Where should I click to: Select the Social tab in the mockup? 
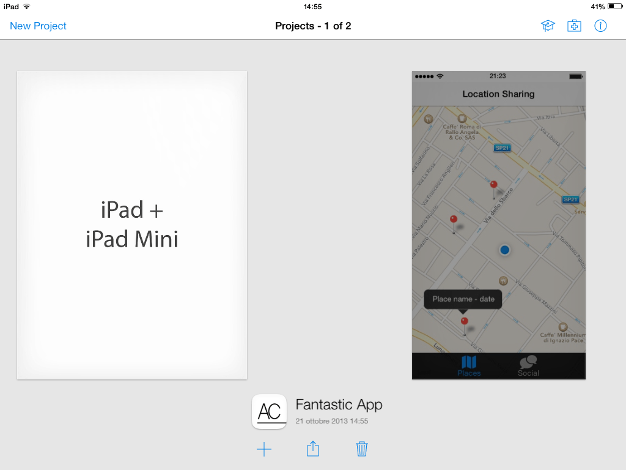tap(528, 365)
